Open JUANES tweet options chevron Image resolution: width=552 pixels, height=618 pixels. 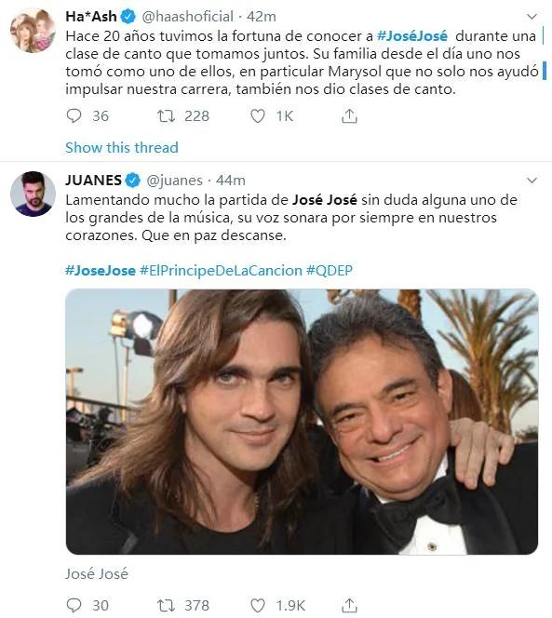coord(532,181)
